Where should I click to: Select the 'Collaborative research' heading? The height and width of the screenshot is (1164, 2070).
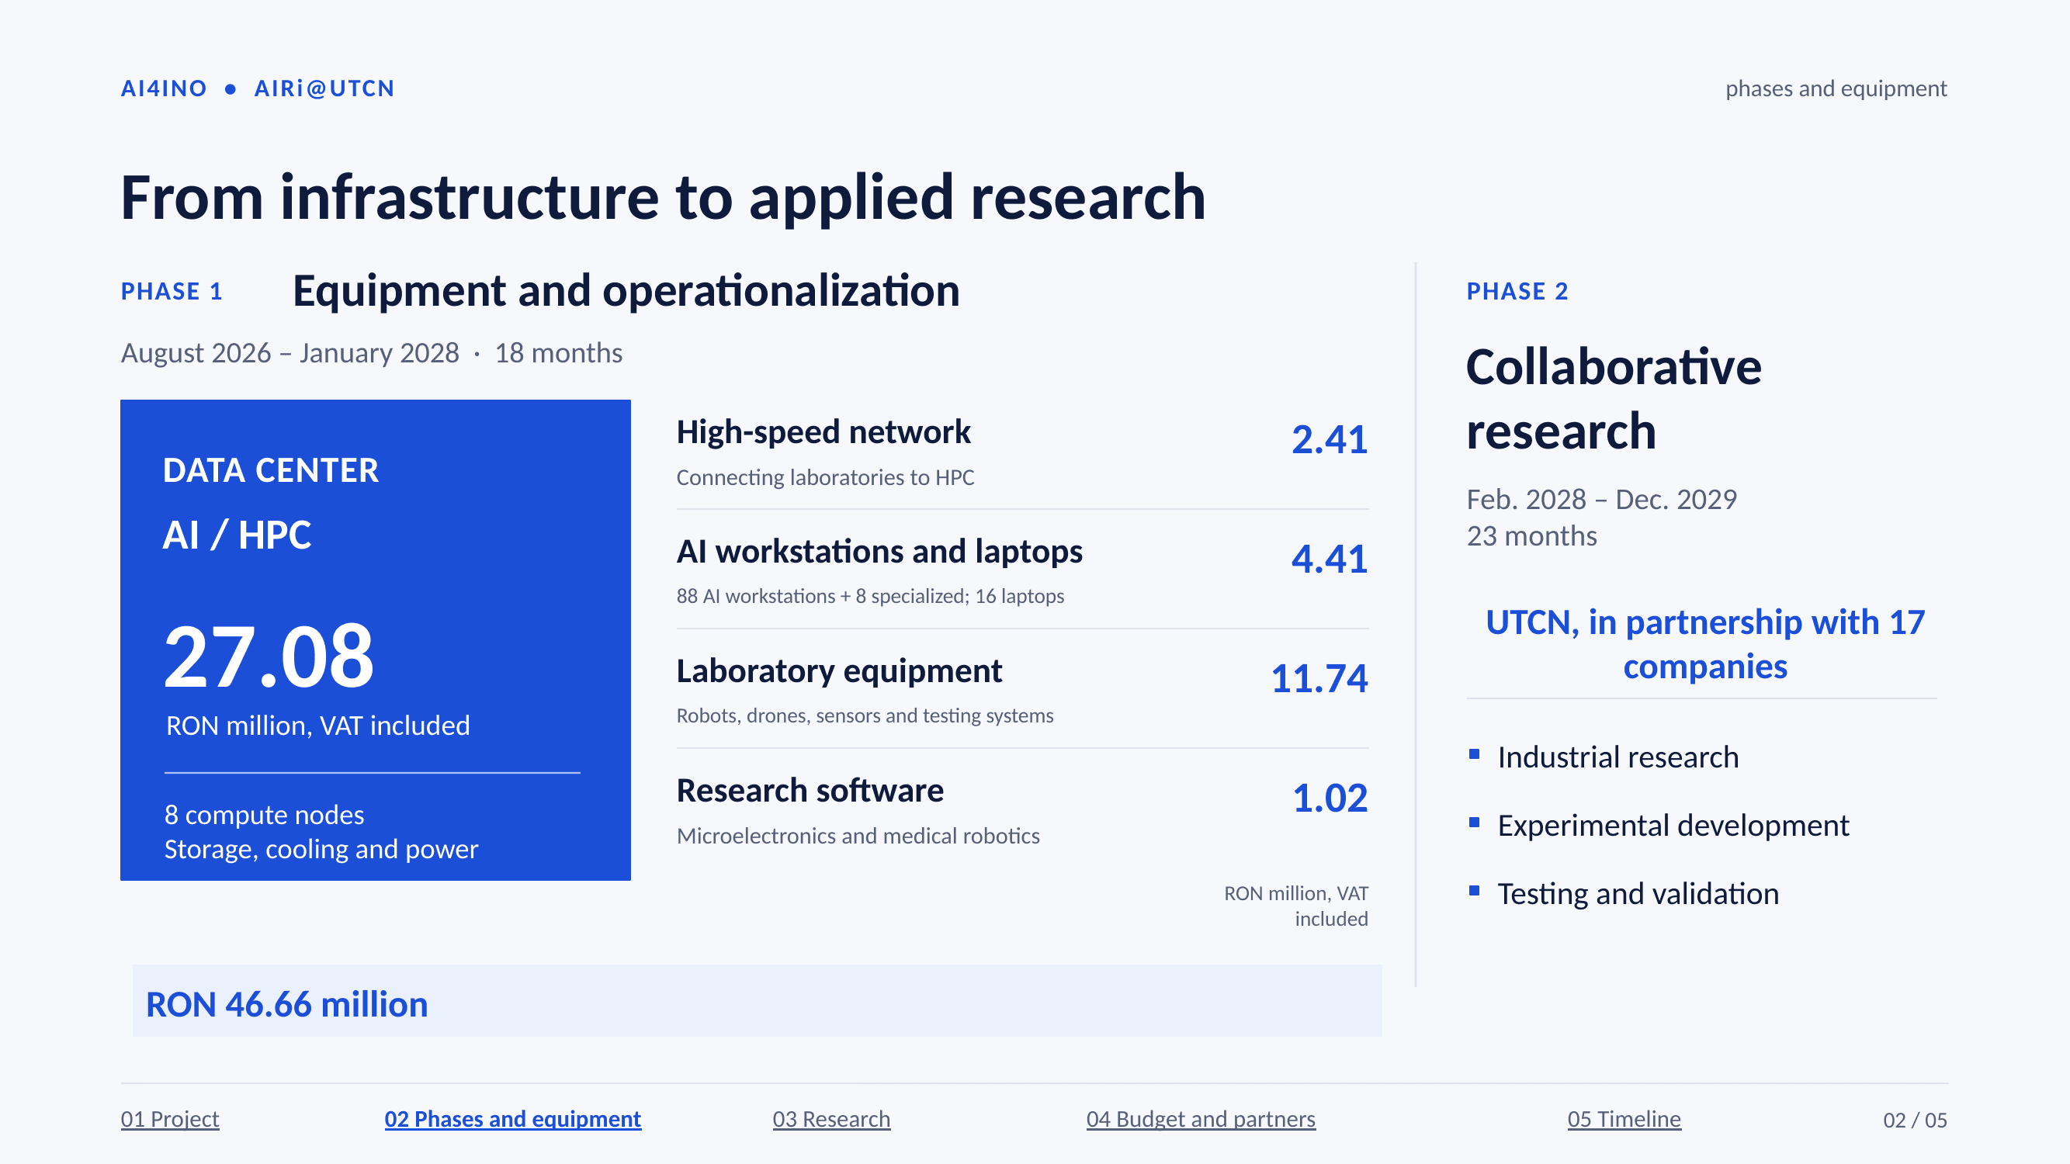pos(1614,399)
